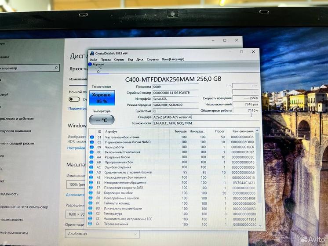The image size is (328, 246).
Task: Open the Язык(Language) menu
Action: point(173,59)
